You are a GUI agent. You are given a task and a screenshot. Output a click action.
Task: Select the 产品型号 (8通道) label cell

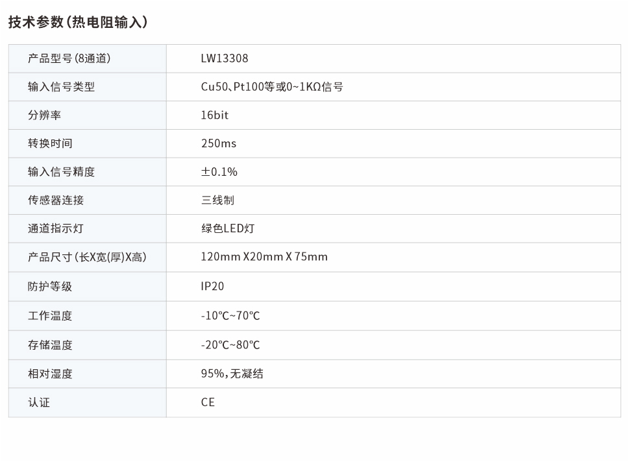click(69, 58)
